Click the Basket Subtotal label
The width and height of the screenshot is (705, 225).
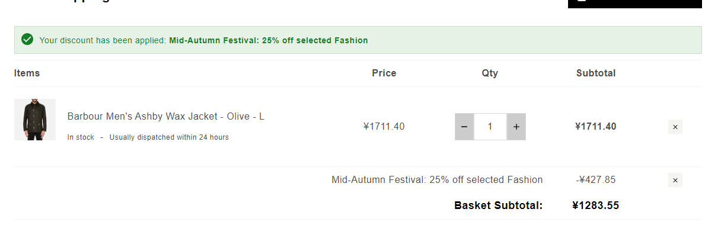498,205
